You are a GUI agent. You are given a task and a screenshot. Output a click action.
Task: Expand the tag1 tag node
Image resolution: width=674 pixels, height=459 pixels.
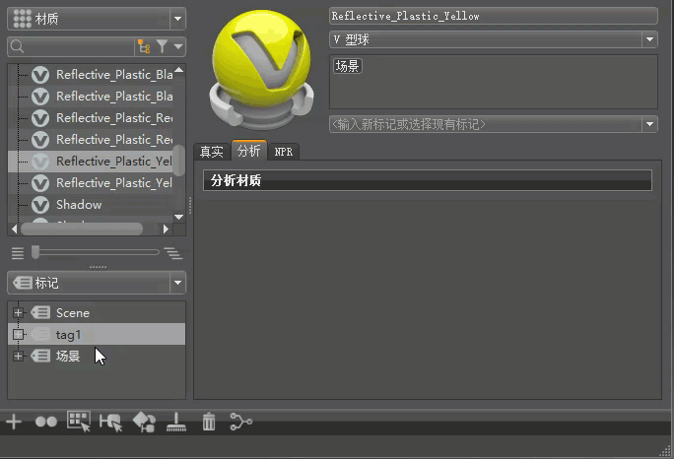[18, 334]
